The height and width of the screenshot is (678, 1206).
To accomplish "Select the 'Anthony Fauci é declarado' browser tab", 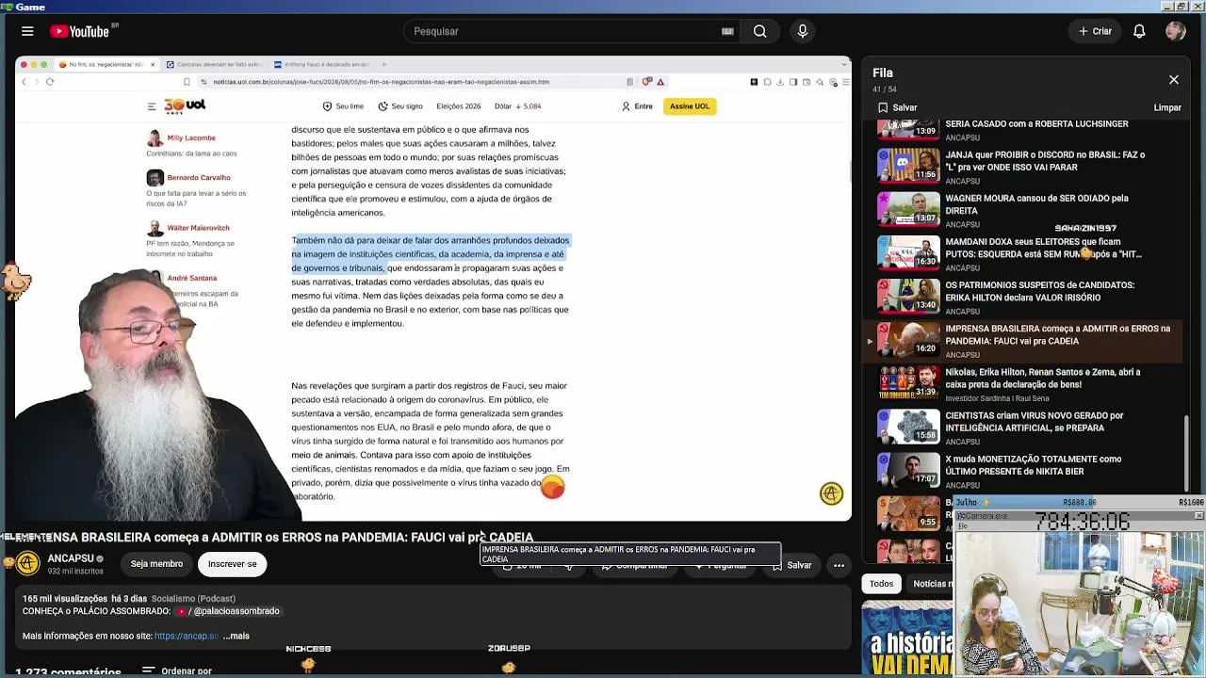I will (x=320, y=65).
